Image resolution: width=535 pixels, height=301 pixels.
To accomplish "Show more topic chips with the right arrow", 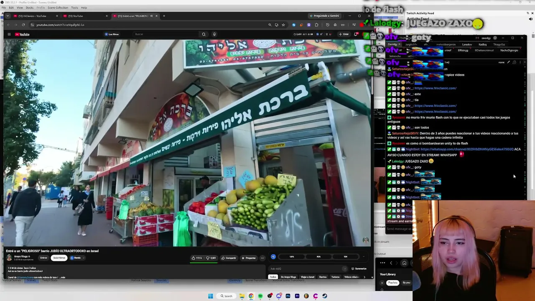I will 364,277.
